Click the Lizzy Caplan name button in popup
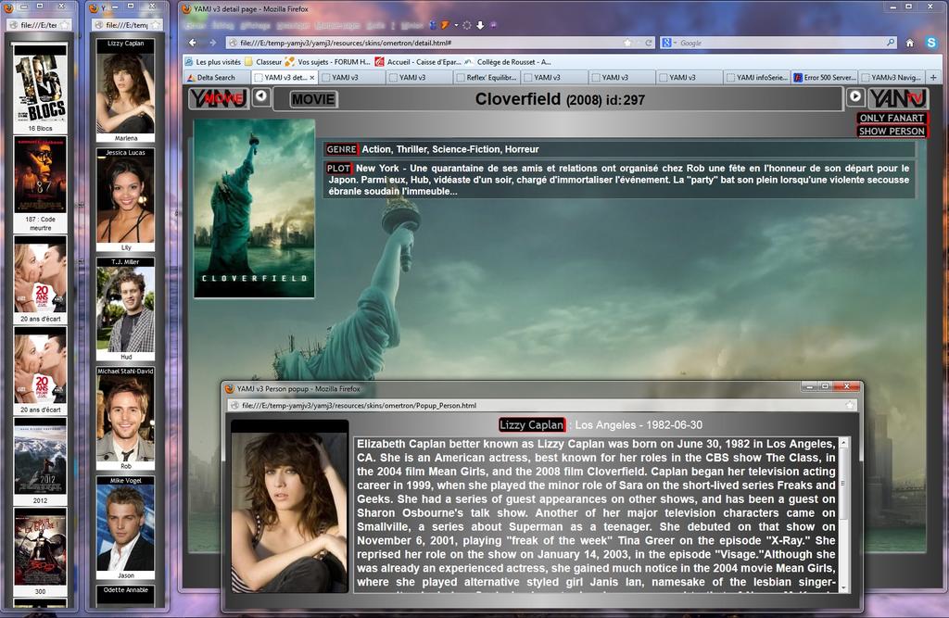This screenshot has width=949, height=618. click(531, 425)
